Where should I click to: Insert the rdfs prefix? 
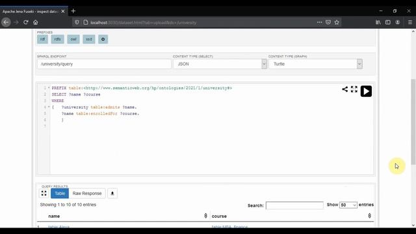[x=58, y=39]
